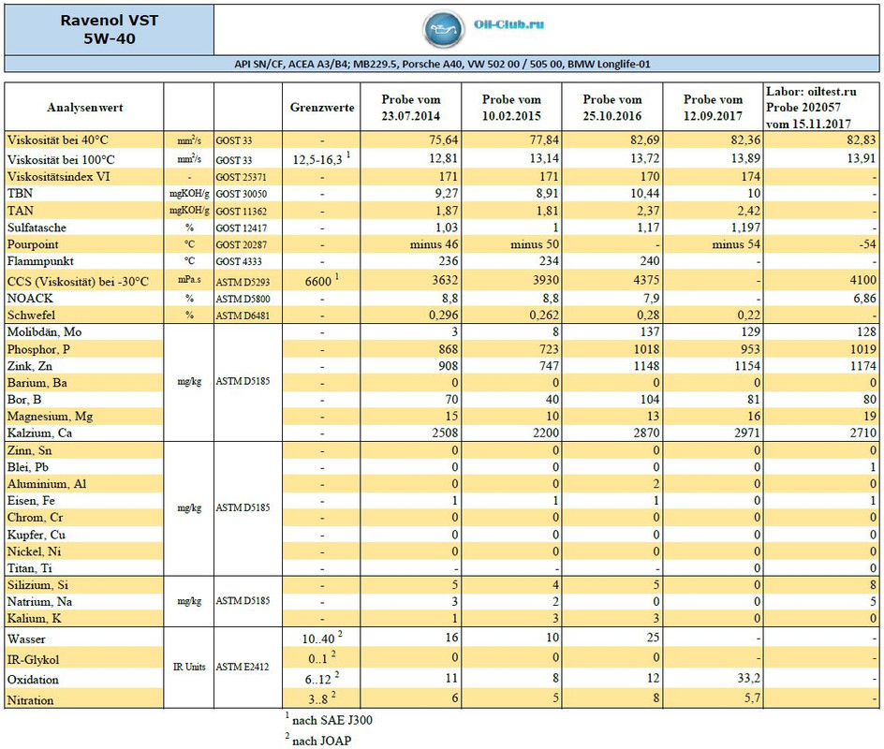884x749 pixels.
Task: Click the Analysenwert column header
Action: pyautogui.click(x=84, y=107)
